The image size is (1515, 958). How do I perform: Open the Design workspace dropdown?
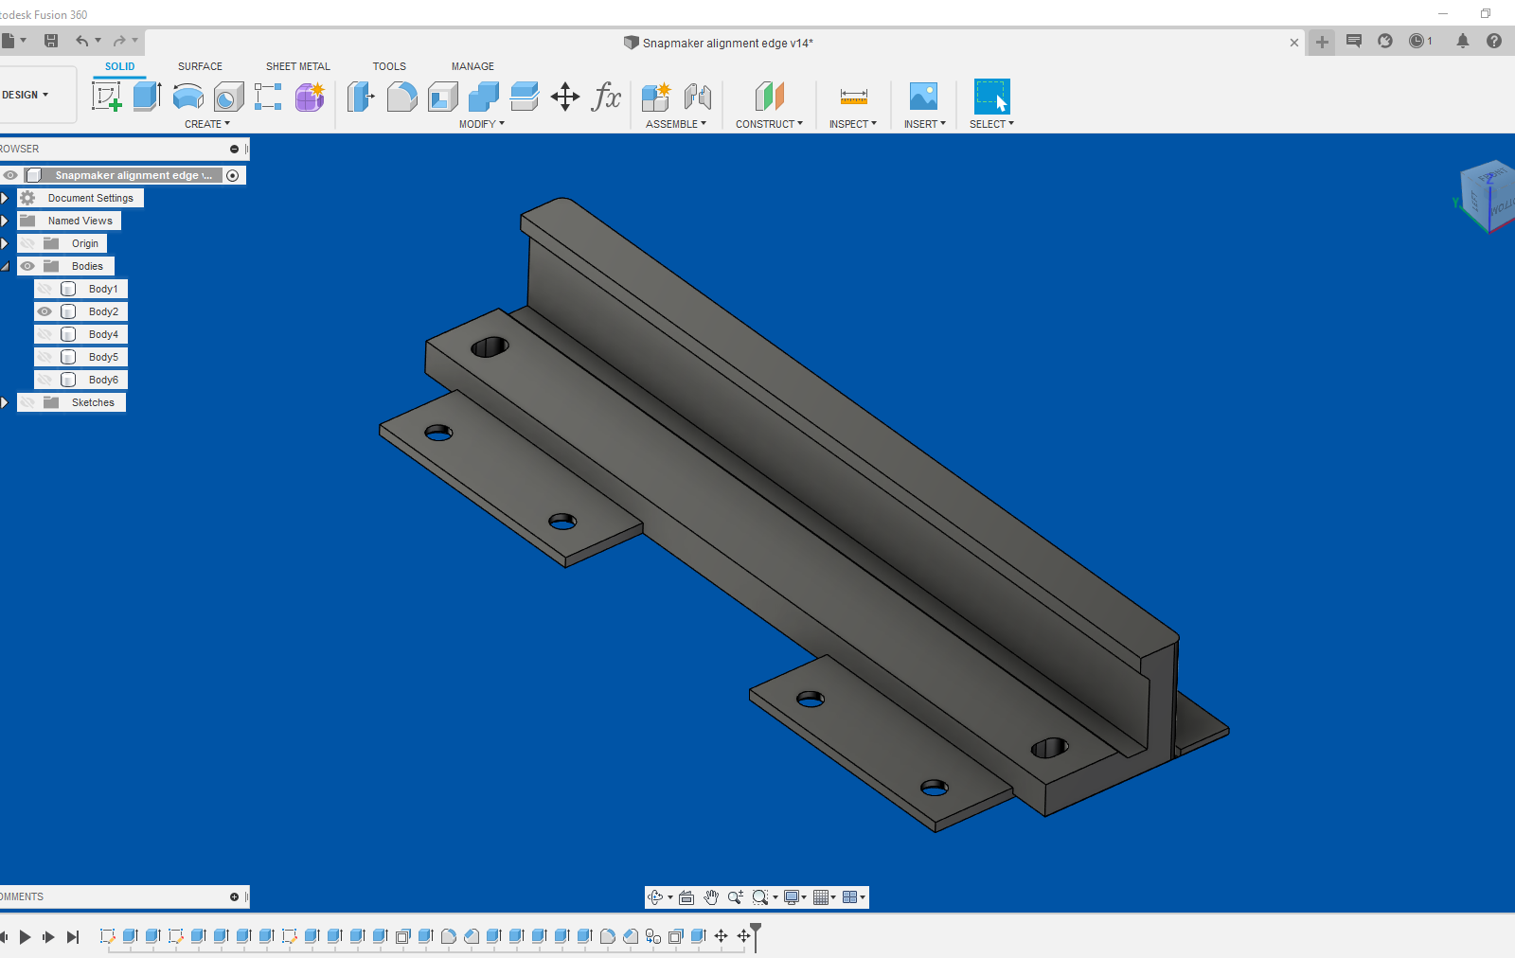(26, 95)
